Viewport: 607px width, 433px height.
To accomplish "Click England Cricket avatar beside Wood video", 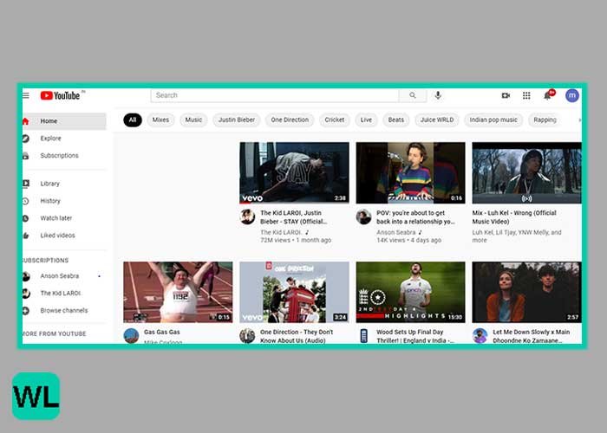I will pyautogui.click(x=363, y=336).
